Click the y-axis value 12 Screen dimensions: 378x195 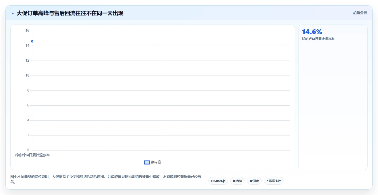pos(27,61)
